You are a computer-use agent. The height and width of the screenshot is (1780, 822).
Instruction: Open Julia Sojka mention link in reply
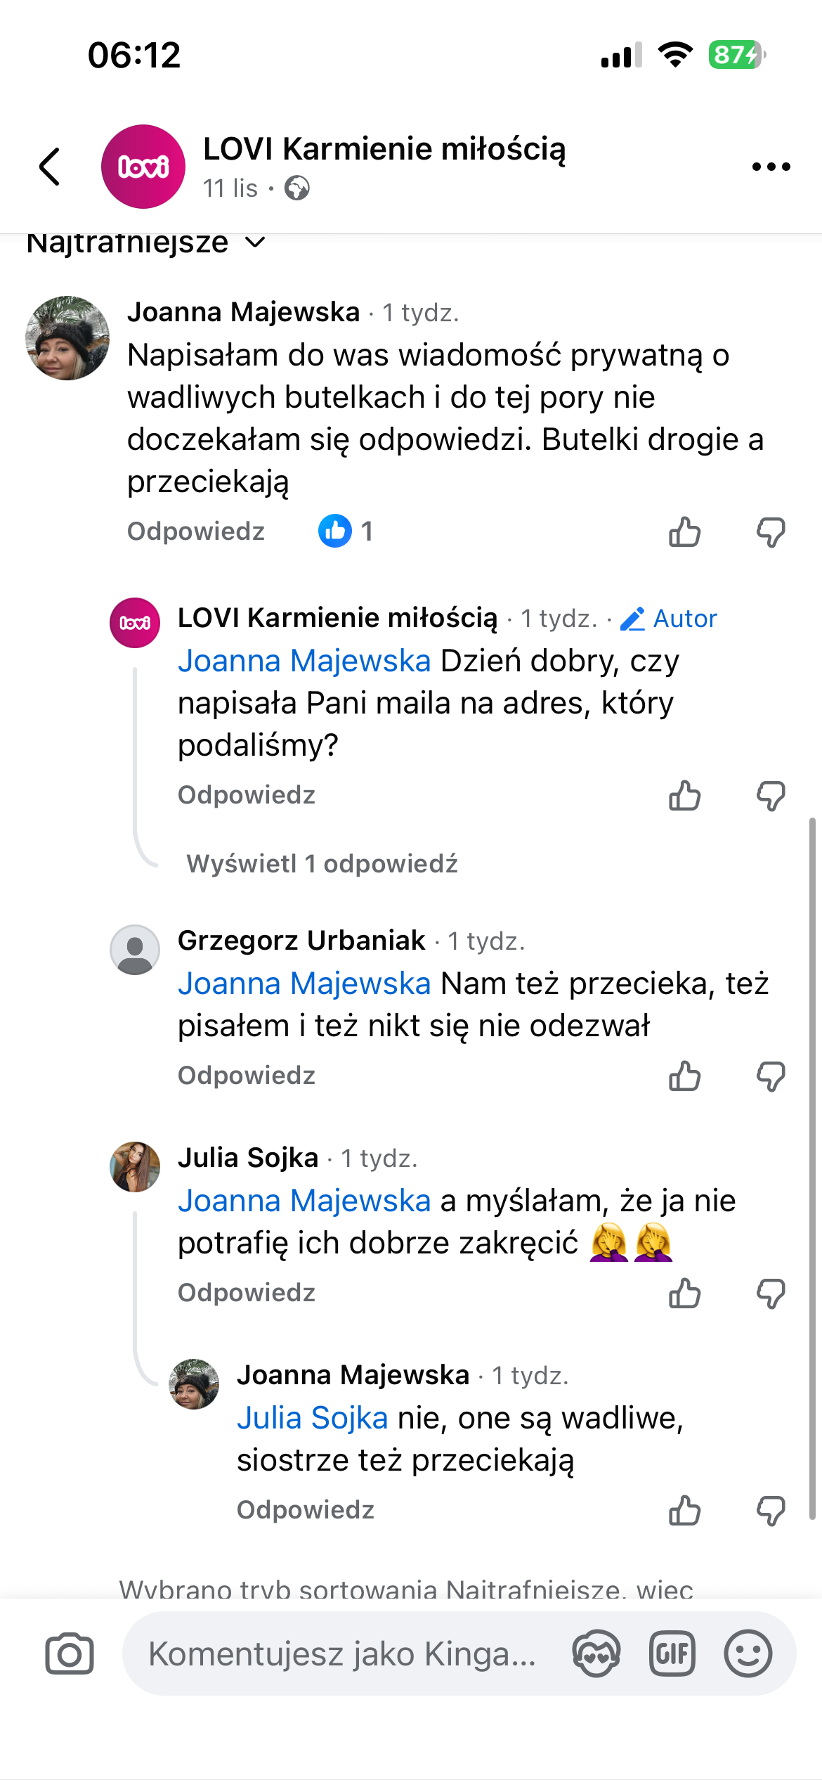(312, 1418)
